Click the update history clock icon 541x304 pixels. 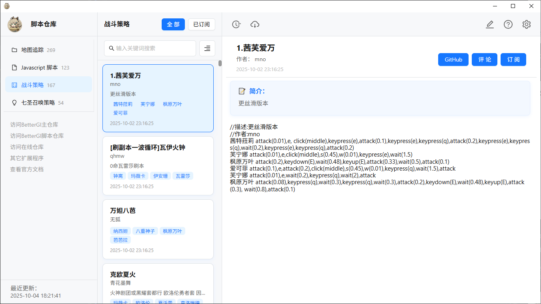pos(236,24)
